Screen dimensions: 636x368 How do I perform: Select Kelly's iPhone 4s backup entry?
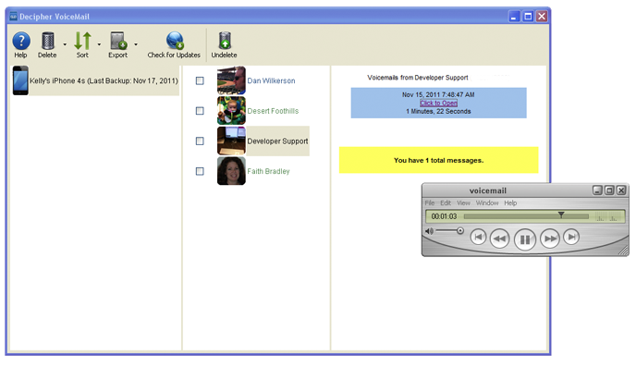(96, 80)
